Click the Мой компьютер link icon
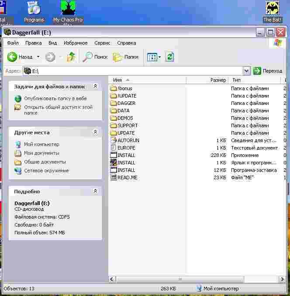Screen dimensions: 290x296 click(18, 144)
